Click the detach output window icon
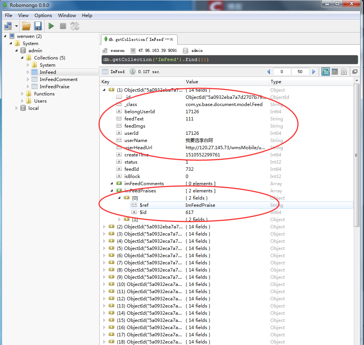364x345 pixels. pos(355,72)
